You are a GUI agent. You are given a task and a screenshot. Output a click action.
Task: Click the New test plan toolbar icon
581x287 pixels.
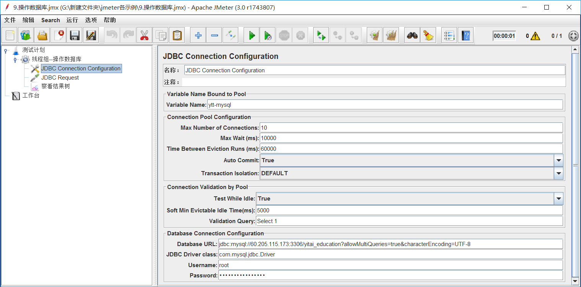10,36
